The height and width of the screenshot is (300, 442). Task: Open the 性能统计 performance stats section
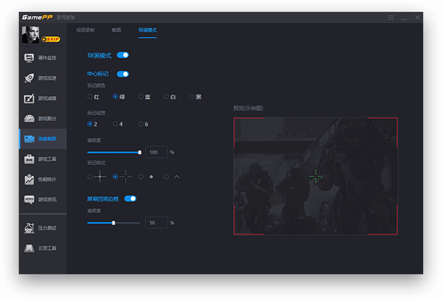click(x=42, y=180)
